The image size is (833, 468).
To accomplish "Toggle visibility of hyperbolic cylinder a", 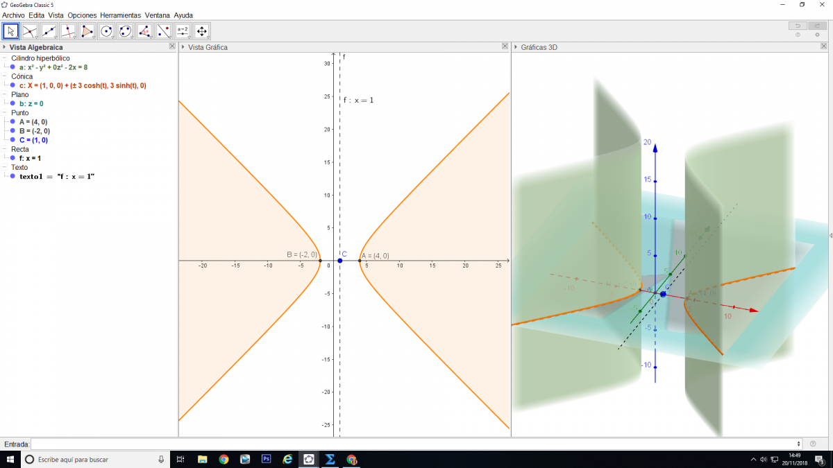I will 12,67.
